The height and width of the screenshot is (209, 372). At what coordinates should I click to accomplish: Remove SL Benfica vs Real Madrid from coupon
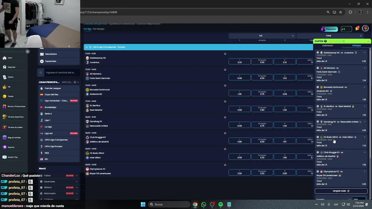click(x=364, y=106)
